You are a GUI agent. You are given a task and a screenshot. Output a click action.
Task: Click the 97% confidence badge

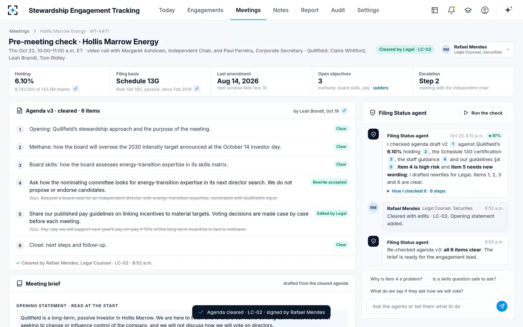point(495,136)
